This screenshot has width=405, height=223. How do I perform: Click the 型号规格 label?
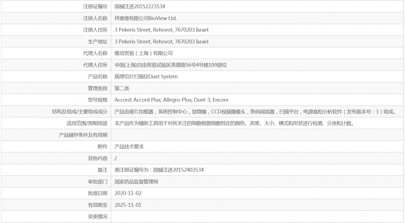tap(98, 100)
